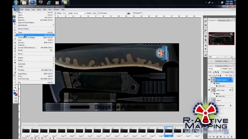
Task: Hide Effects under Layer 1 copy
Action: pos(215,93)
